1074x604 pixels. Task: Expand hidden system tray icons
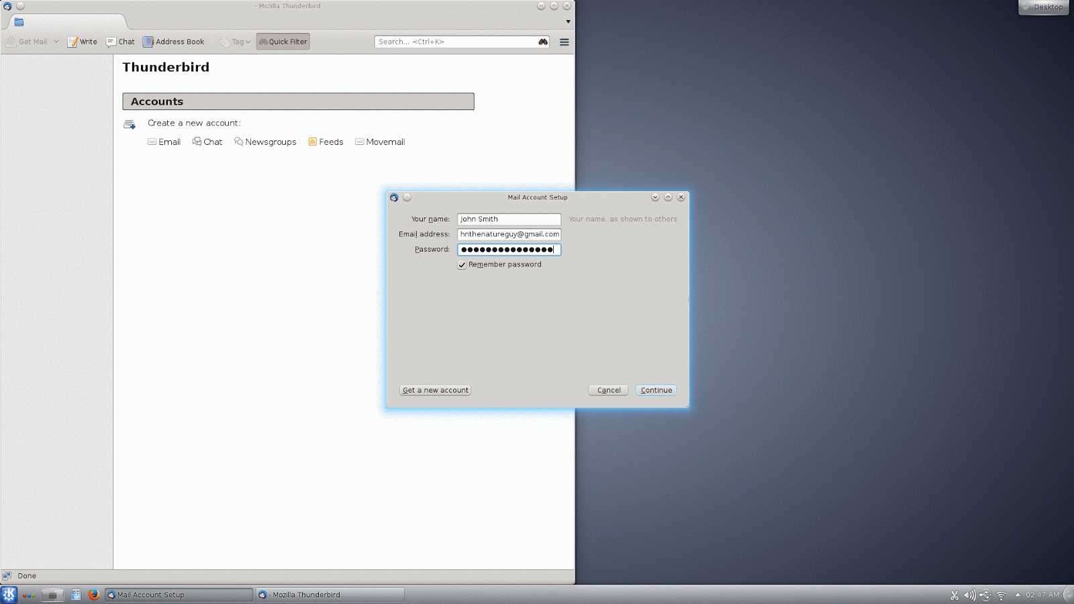(x=1018, y=595)
